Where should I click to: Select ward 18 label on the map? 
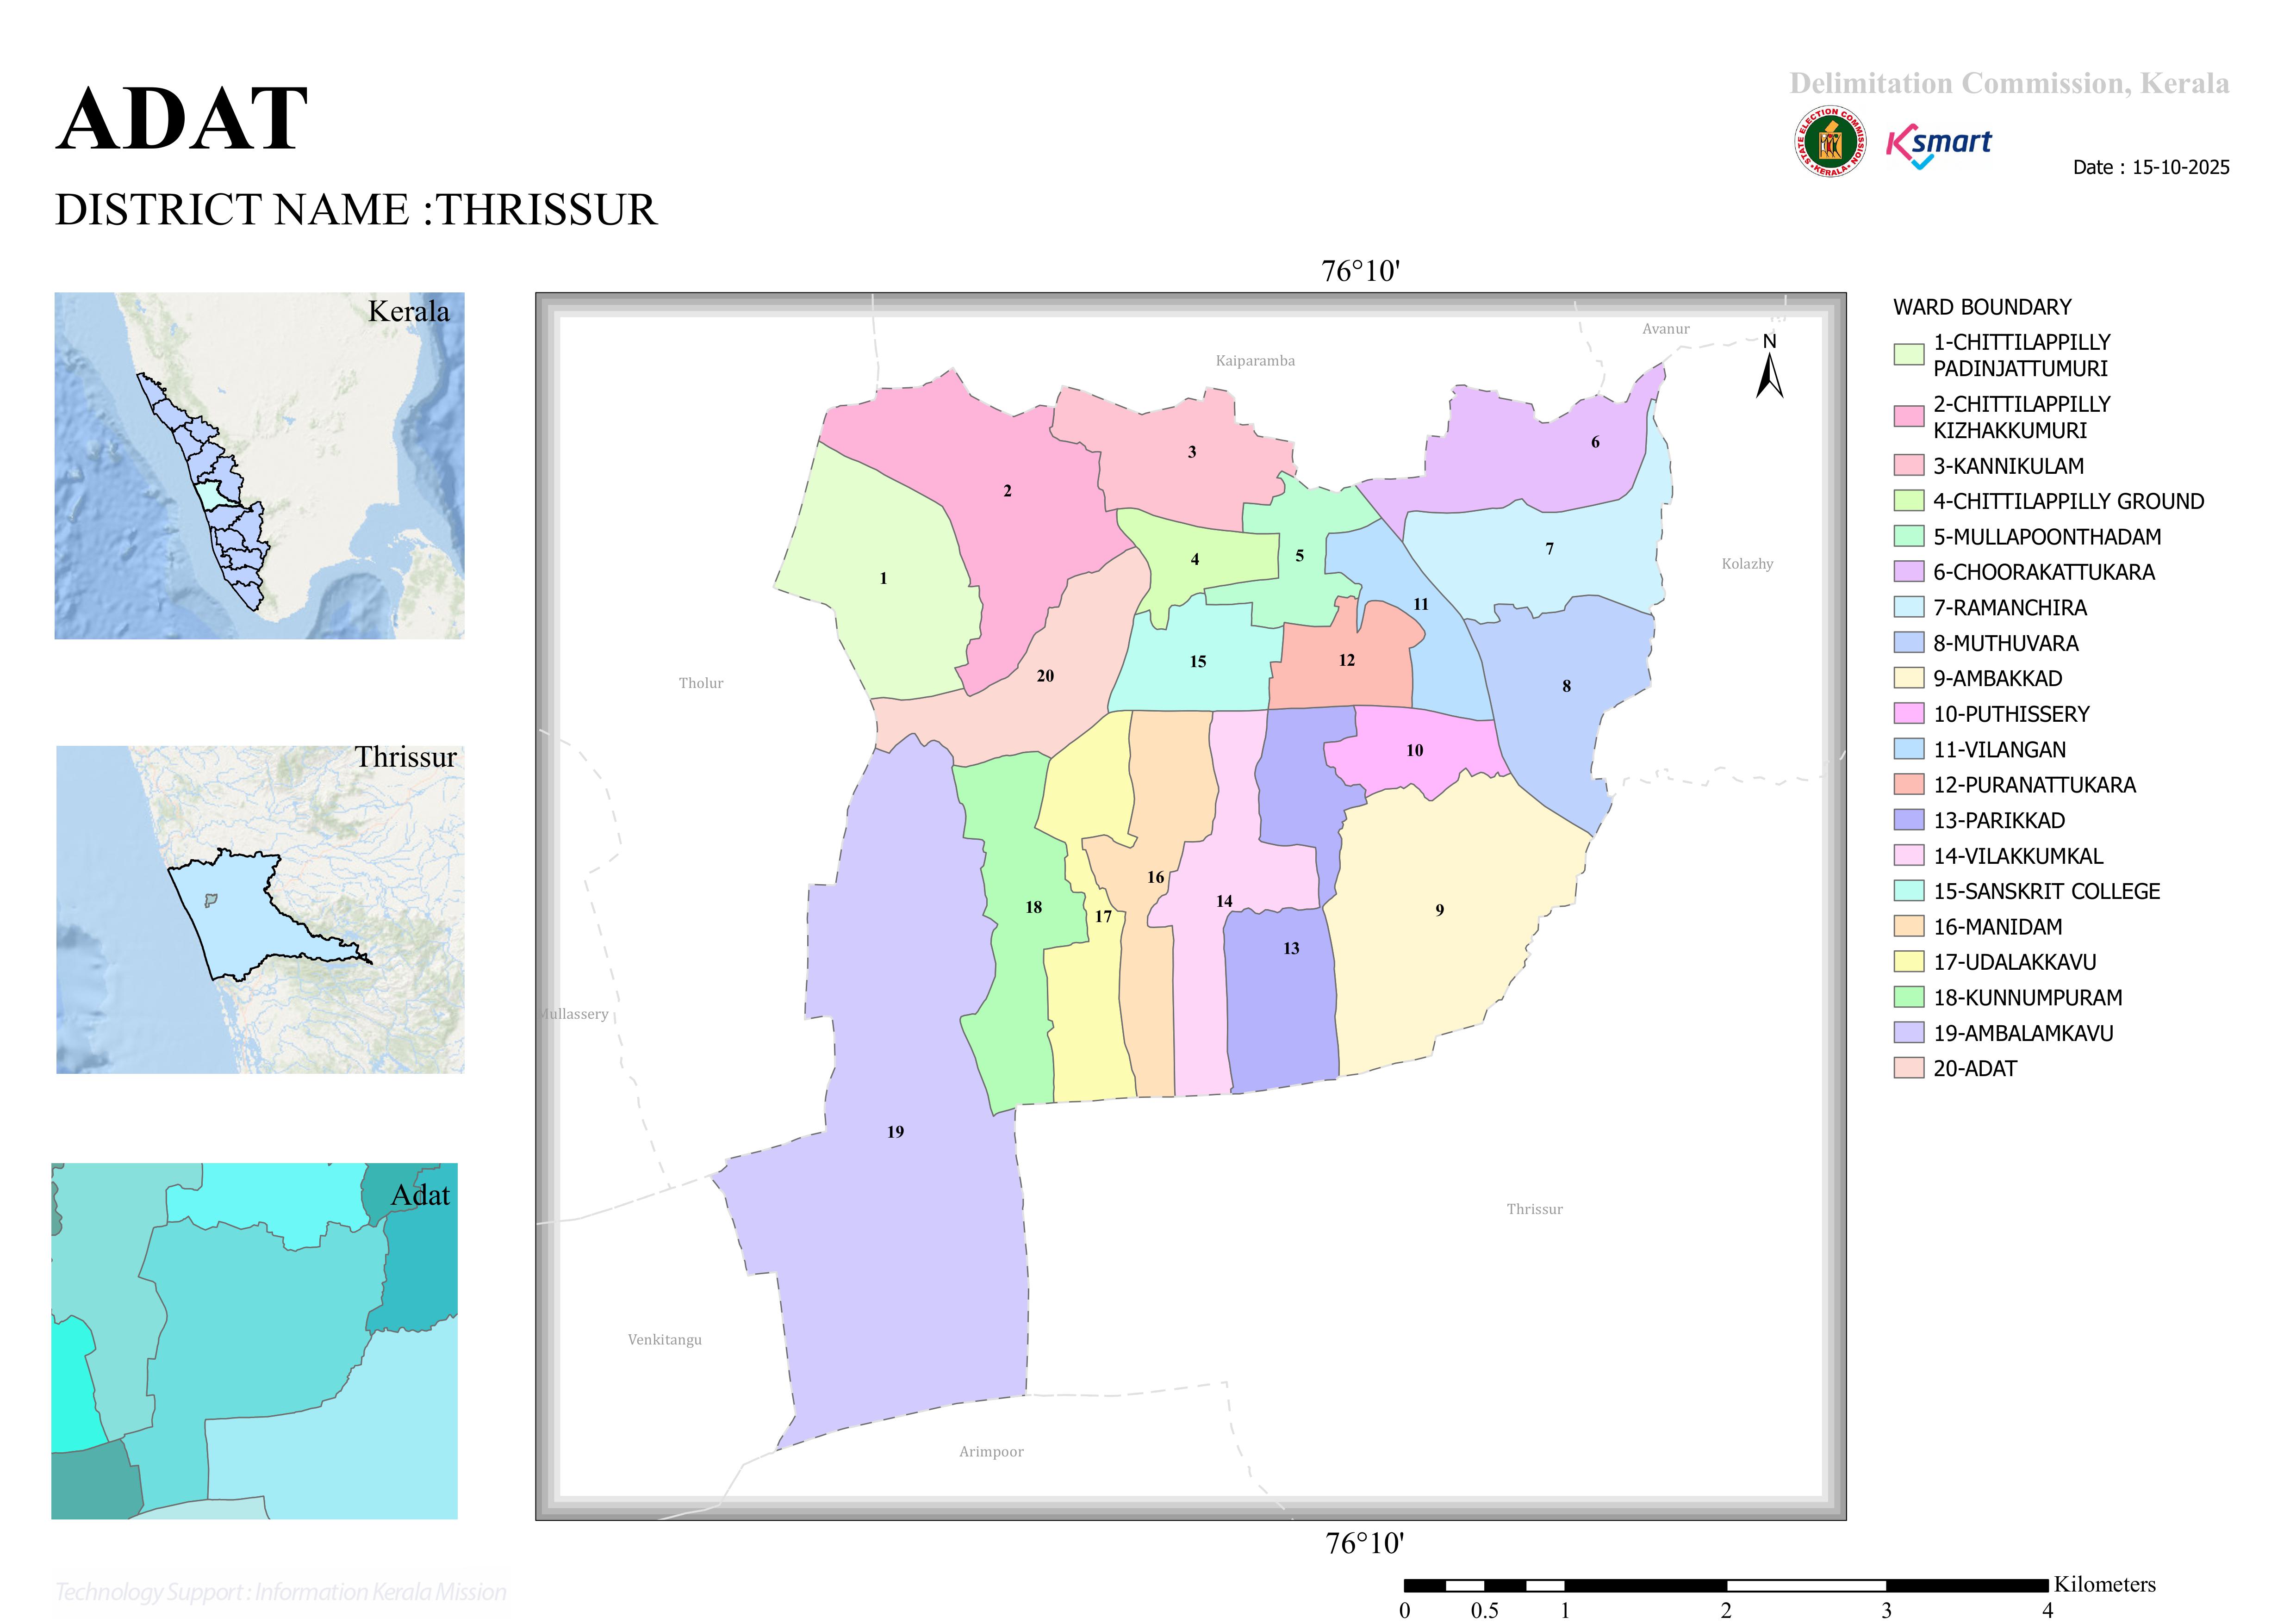(x=1034, y=907)
